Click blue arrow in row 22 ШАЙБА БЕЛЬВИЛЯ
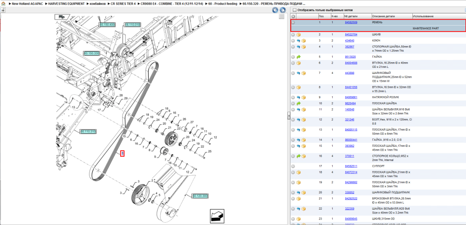This screenshot has width=466, height=225. coord(299,209)
